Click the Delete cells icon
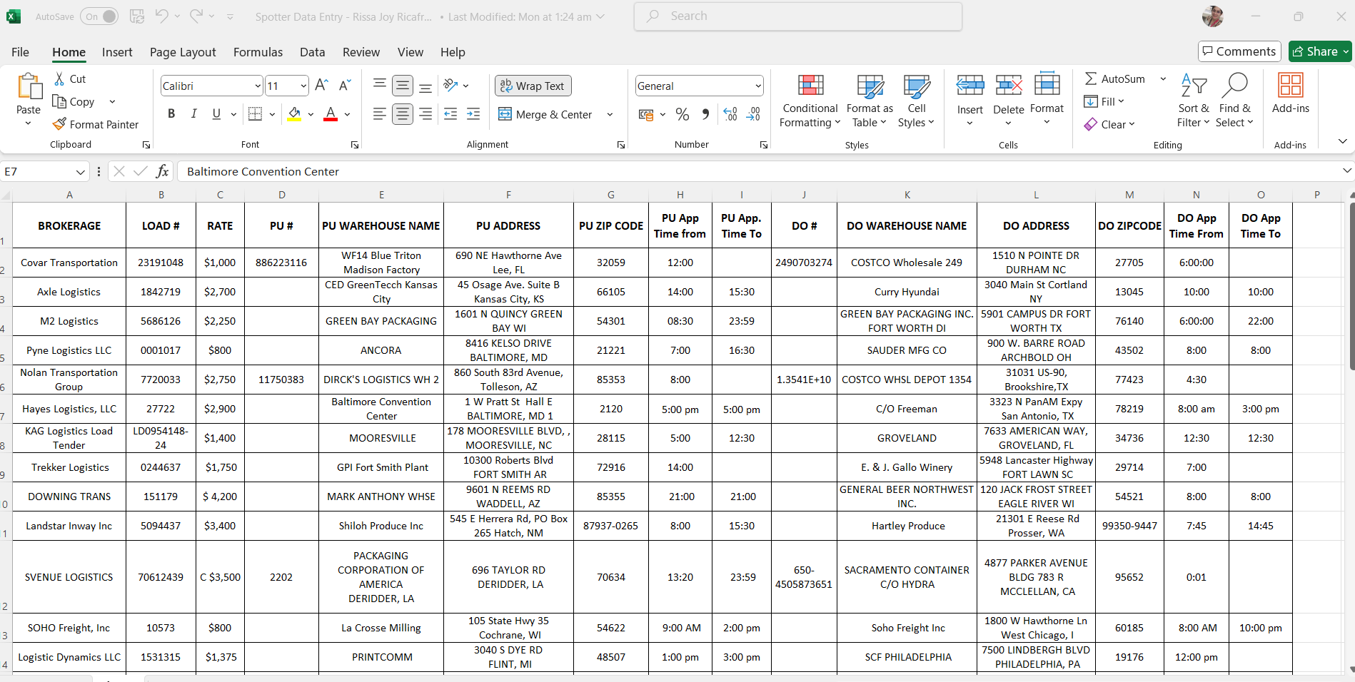Screen dimensions: 1355x682 (x=1009, y=86)
